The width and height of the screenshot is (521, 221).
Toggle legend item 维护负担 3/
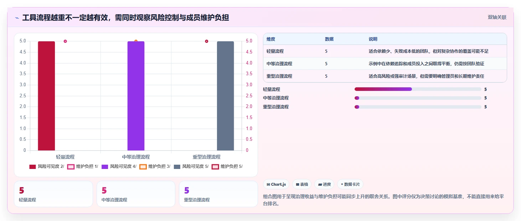(x=155, y=166)
